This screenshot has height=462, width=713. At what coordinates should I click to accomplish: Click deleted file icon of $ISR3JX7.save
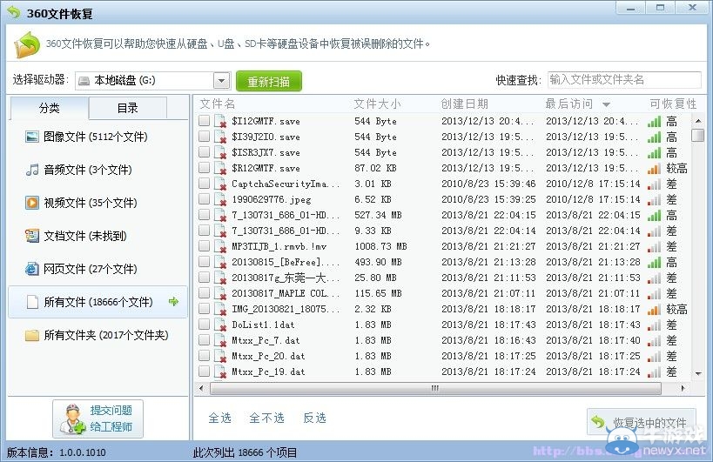point(220,152)
